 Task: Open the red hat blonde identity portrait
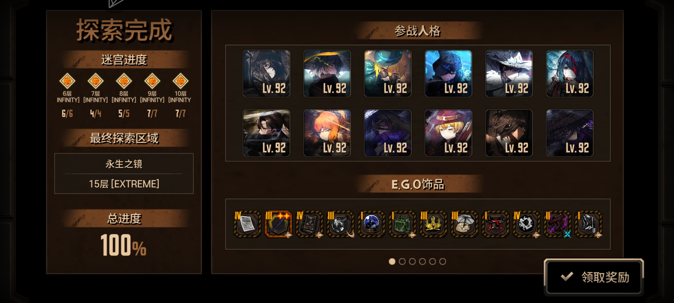click(448, 133)
